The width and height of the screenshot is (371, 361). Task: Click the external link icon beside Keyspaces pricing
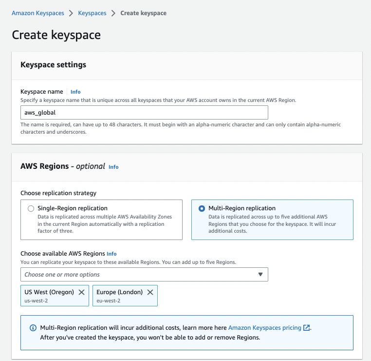coord(306,328)
